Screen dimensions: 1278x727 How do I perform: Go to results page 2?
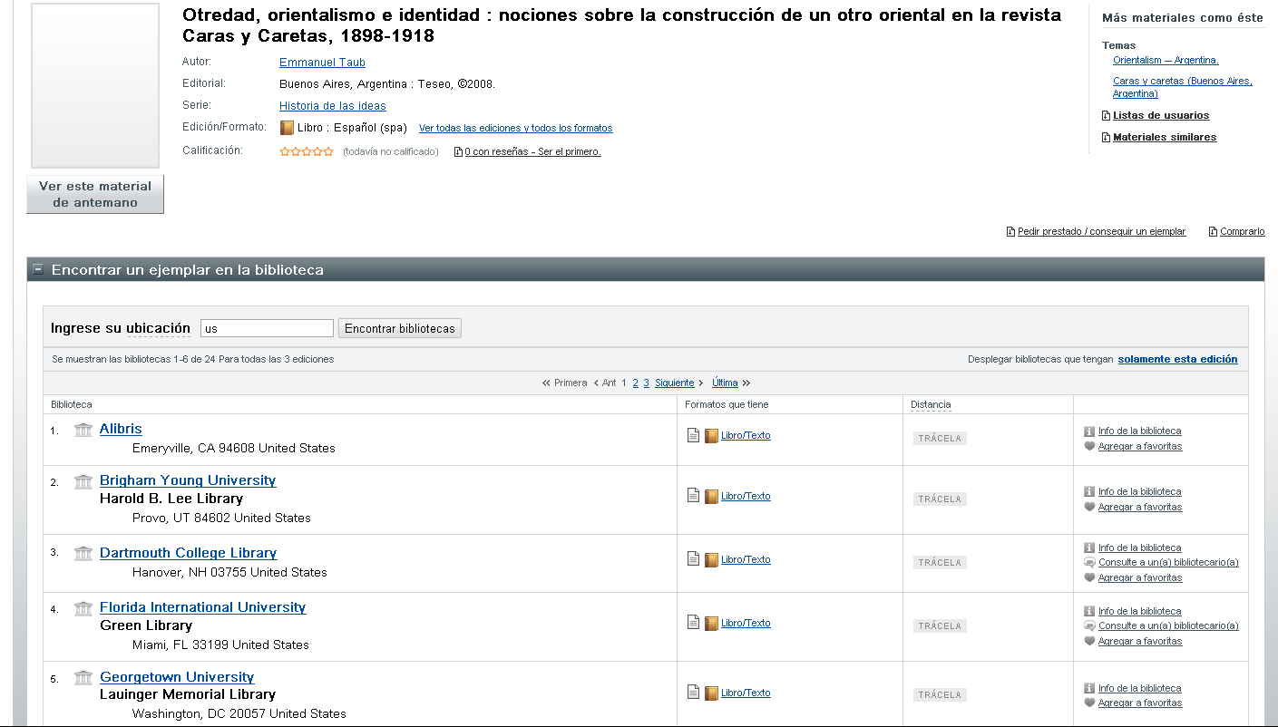click(636, 383)
